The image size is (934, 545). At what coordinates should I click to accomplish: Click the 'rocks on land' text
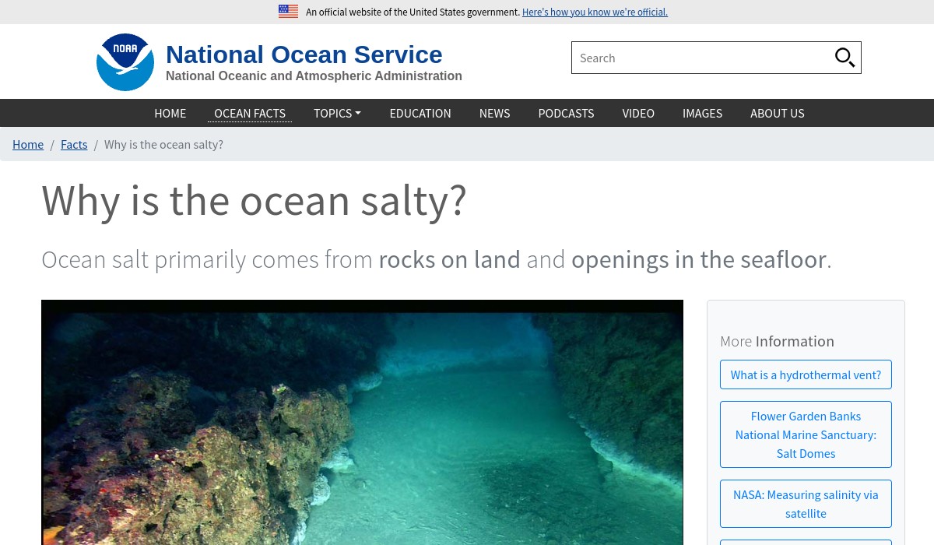449,259
